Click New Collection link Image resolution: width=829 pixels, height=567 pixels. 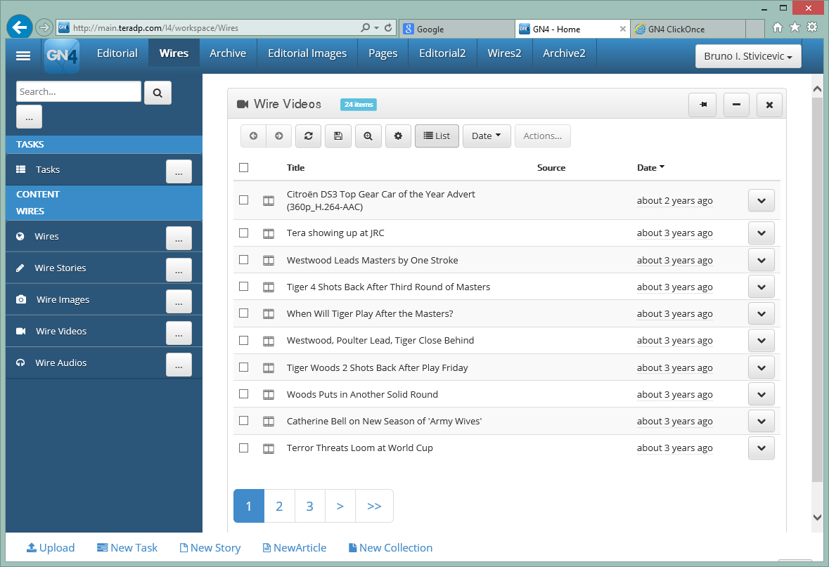[x=390, y=548]
